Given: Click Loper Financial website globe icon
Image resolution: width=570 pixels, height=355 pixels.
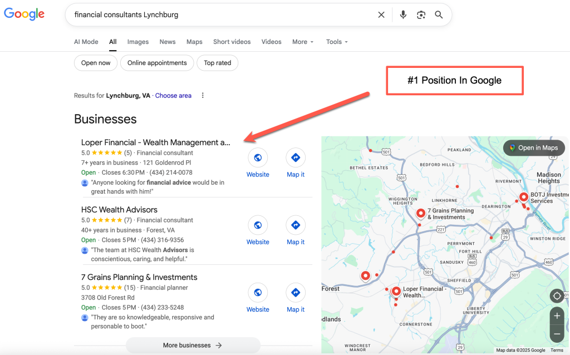Looking at the screenshot, I should 258,157.
